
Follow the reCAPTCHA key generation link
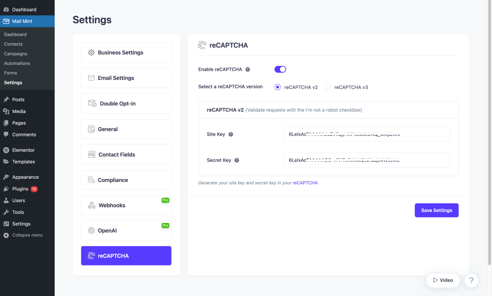pos(305,183)
